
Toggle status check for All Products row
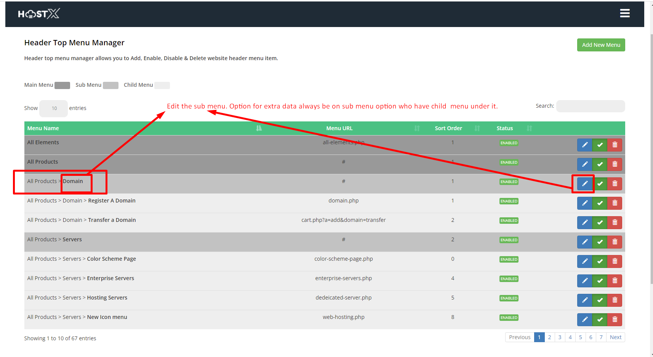pyautogui.click(x=600, y=164)
